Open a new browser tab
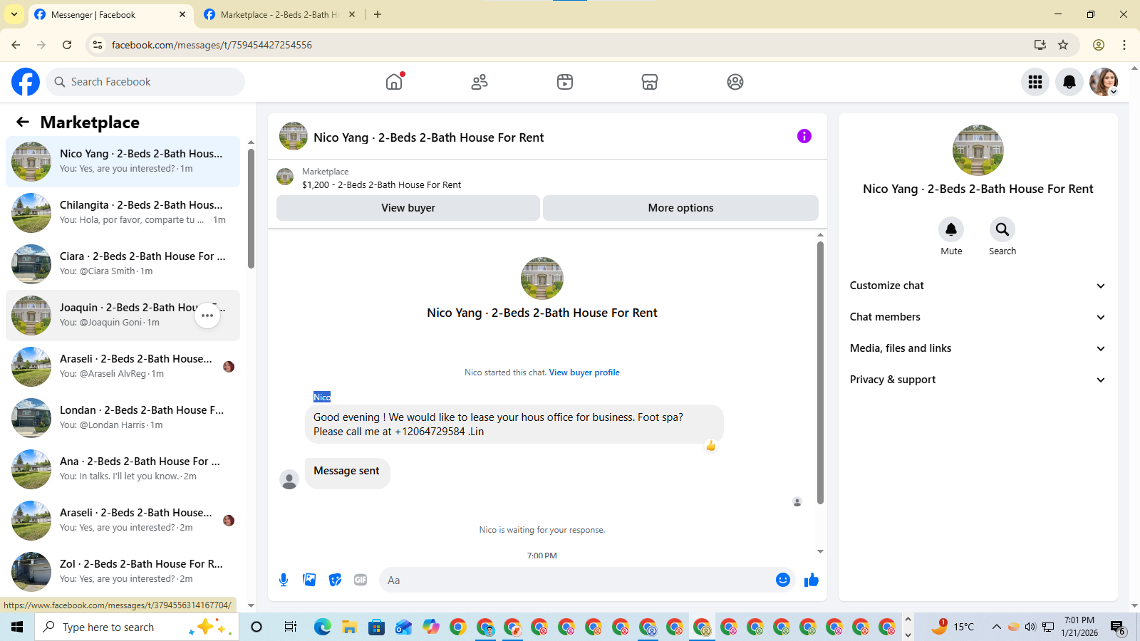 point(378,14)
